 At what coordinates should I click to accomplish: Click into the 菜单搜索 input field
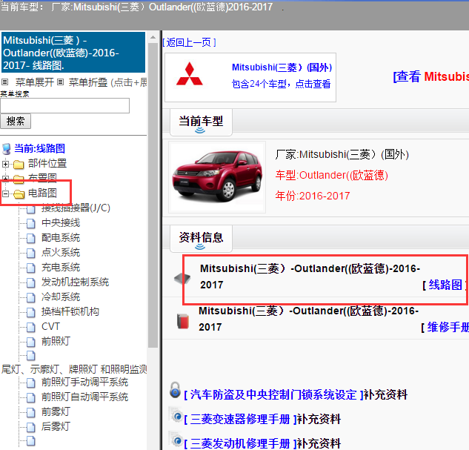(x=64, y=105)
